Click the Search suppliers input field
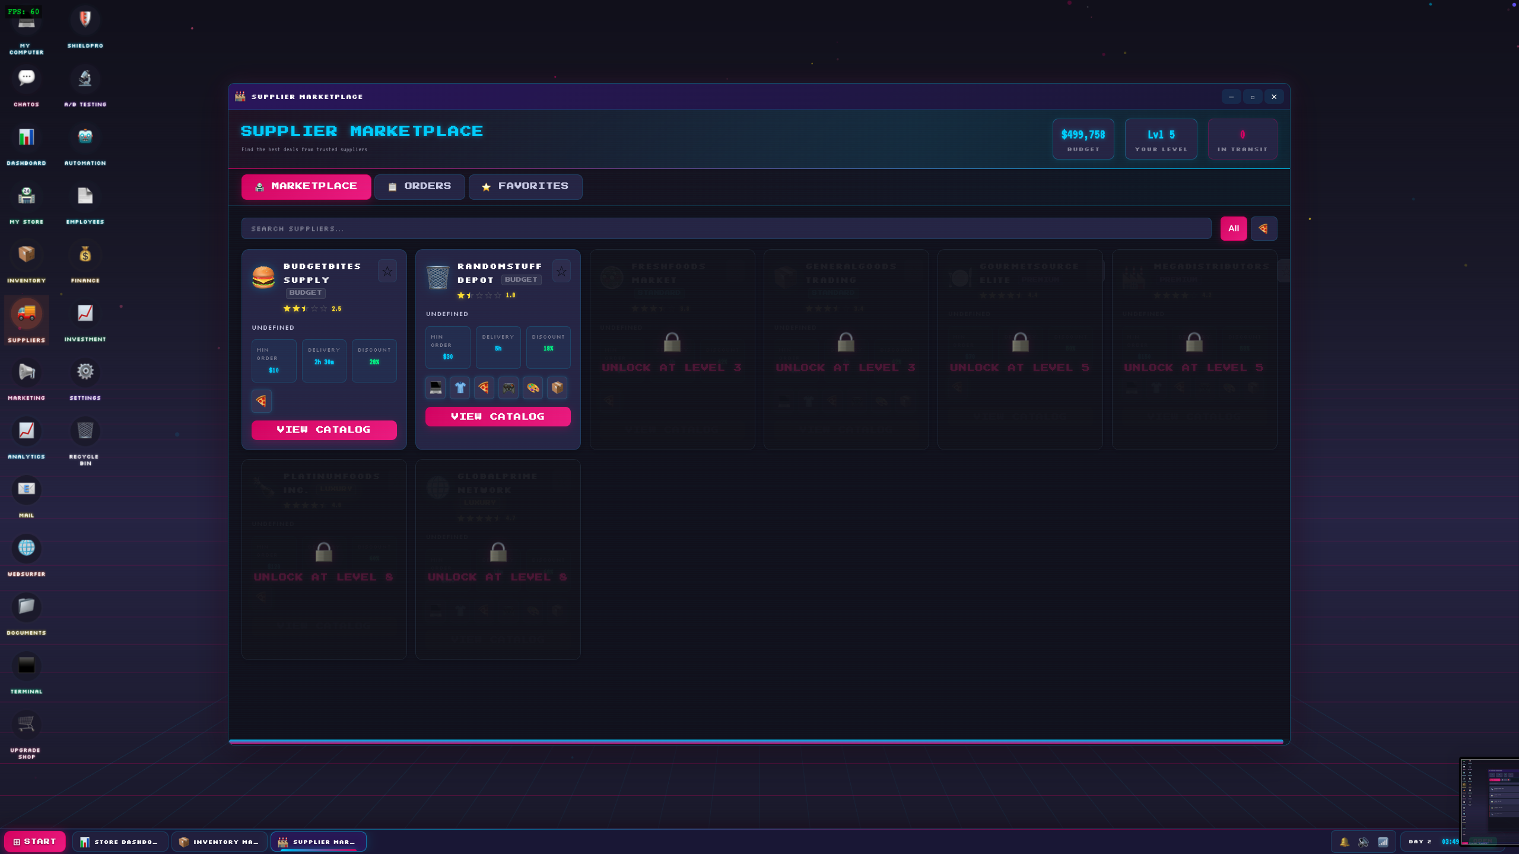1519x854 pixels. (726, 228)
